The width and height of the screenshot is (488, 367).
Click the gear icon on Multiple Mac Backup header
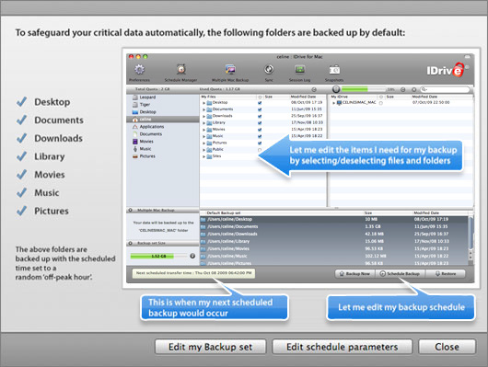(131, 211)
